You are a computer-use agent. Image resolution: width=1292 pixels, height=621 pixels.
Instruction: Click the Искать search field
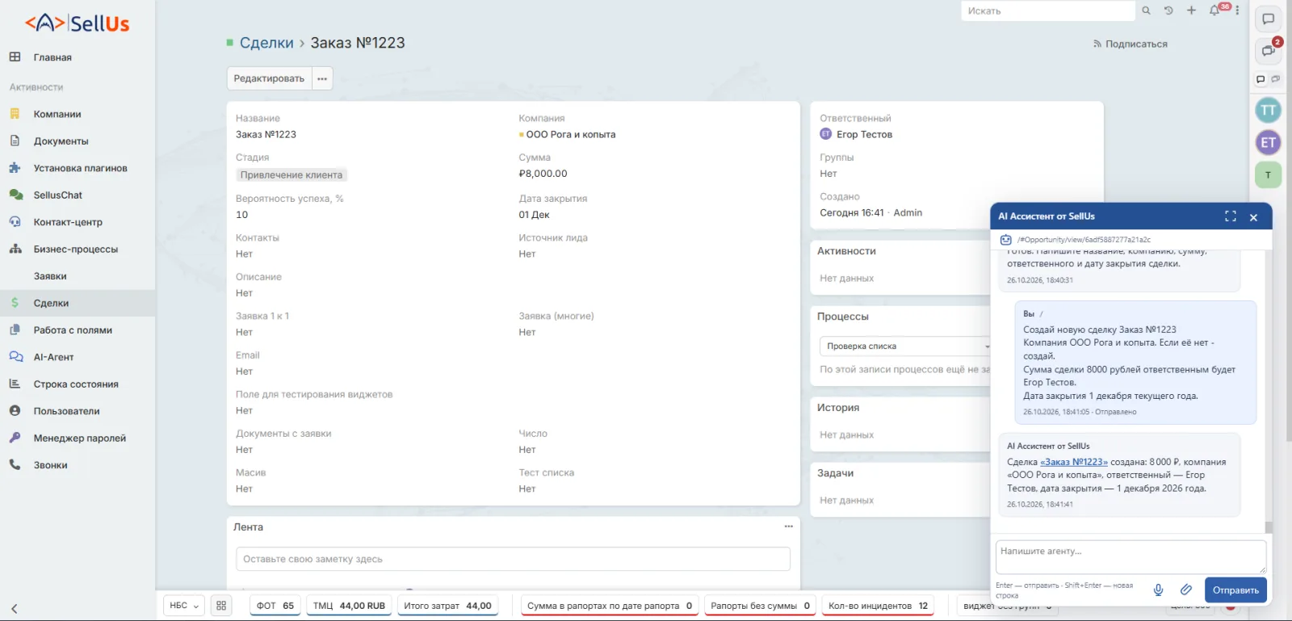click(1048, 11)
